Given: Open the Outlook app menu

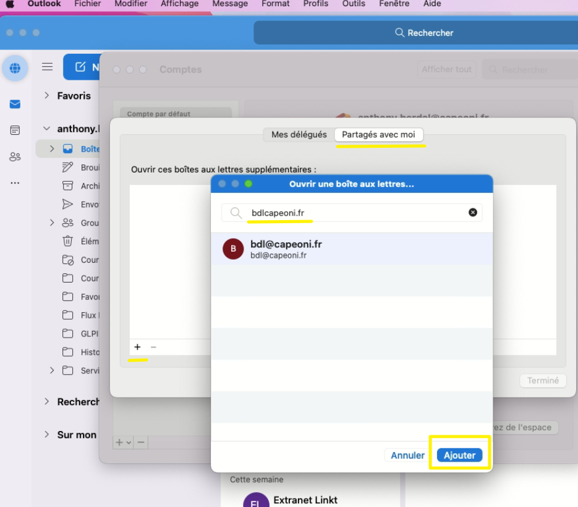Looking at the screenshot, I should (44, 4).
